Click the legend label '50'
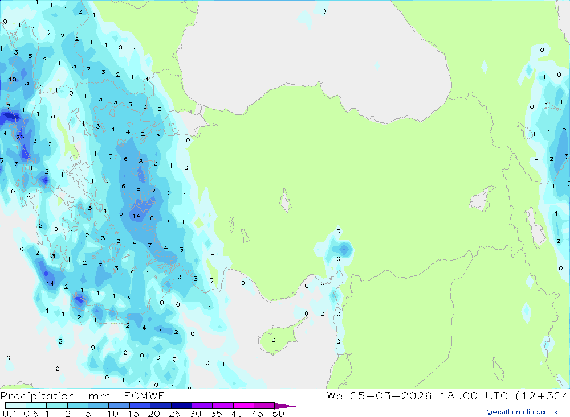Screen dimensions: 570x417 coord(279,414)
